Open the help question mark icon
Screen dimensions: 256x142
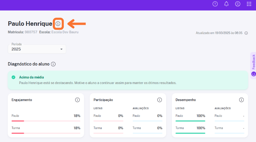pos(215,4)
